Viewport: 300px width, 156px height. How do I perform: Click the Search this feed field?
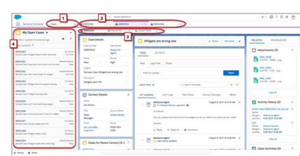pyautogui.click(x=204, y=85)
